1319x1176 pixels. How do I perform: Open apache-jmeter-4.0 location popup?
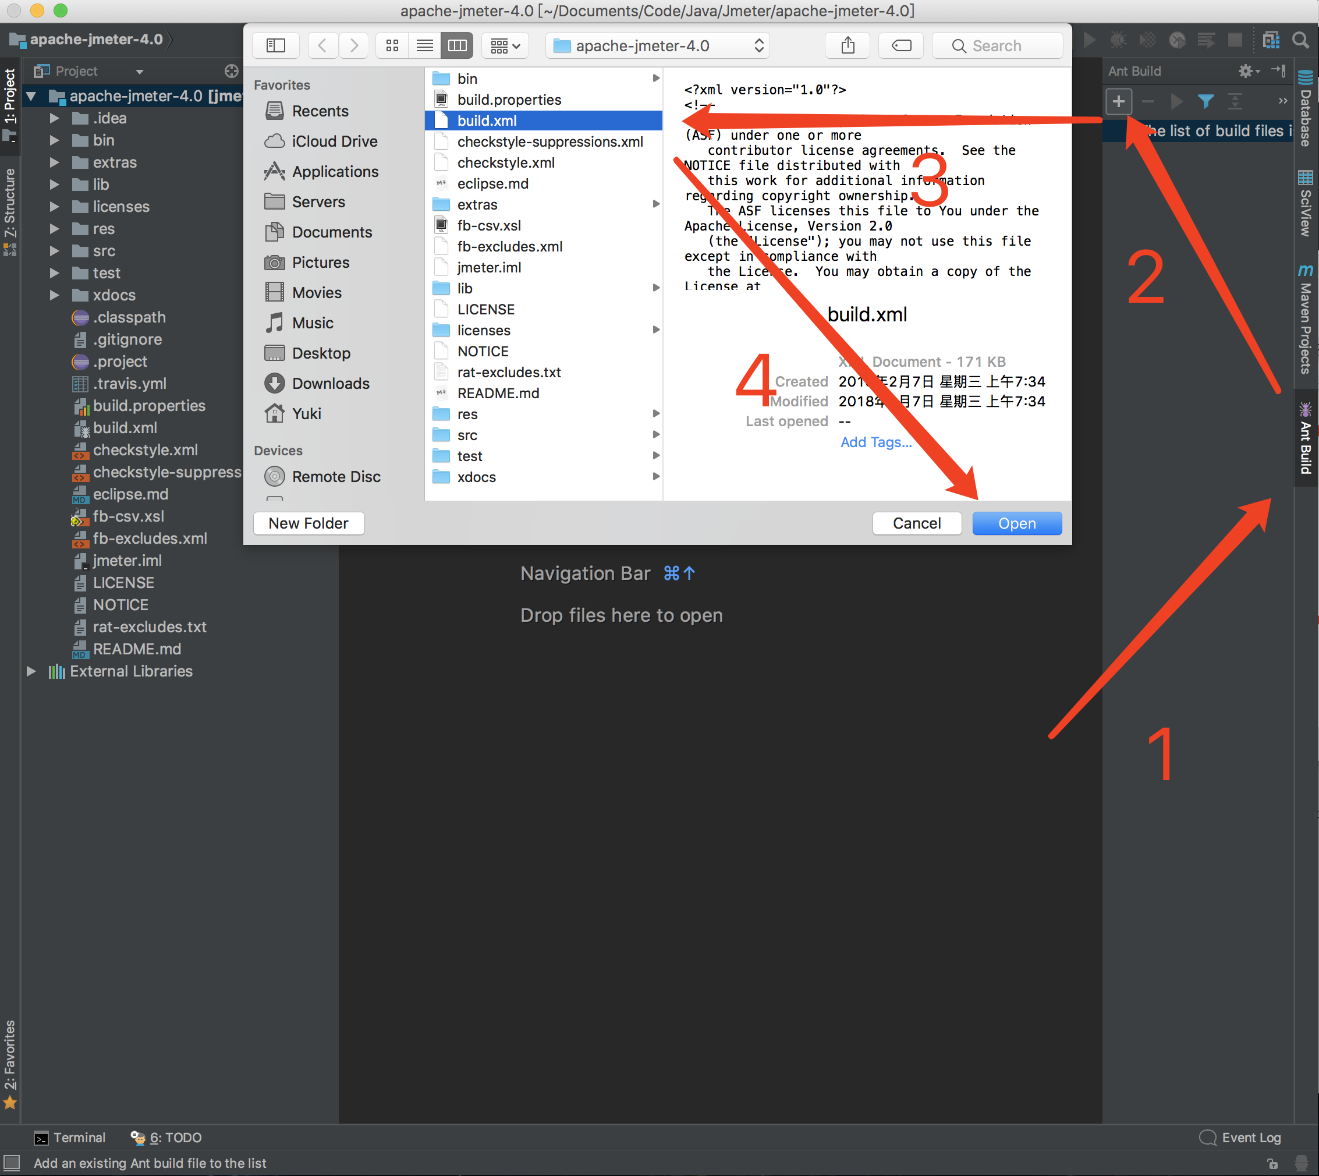pyautogui.click(x=658, y=45)
